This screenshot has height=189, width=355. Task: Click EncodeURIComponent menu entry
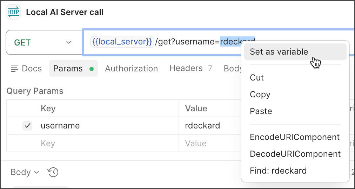[x=295, y=137]
